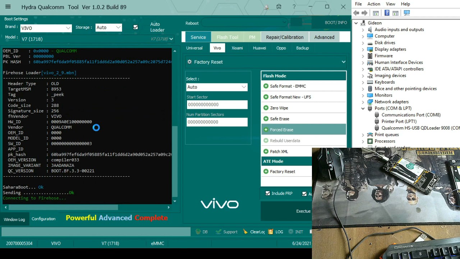The height and width of the screenshot is (259, 460).
Task: Click the Exectue button
Action: [303, 211]
